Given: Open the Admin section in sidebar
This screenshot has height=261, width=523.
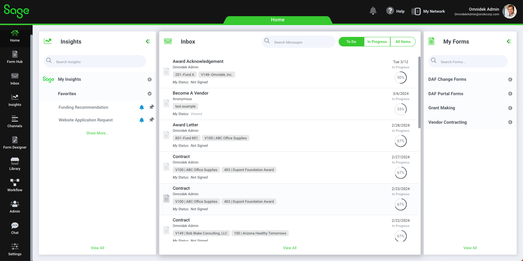Looking at the screenshot, I should 15,207.
